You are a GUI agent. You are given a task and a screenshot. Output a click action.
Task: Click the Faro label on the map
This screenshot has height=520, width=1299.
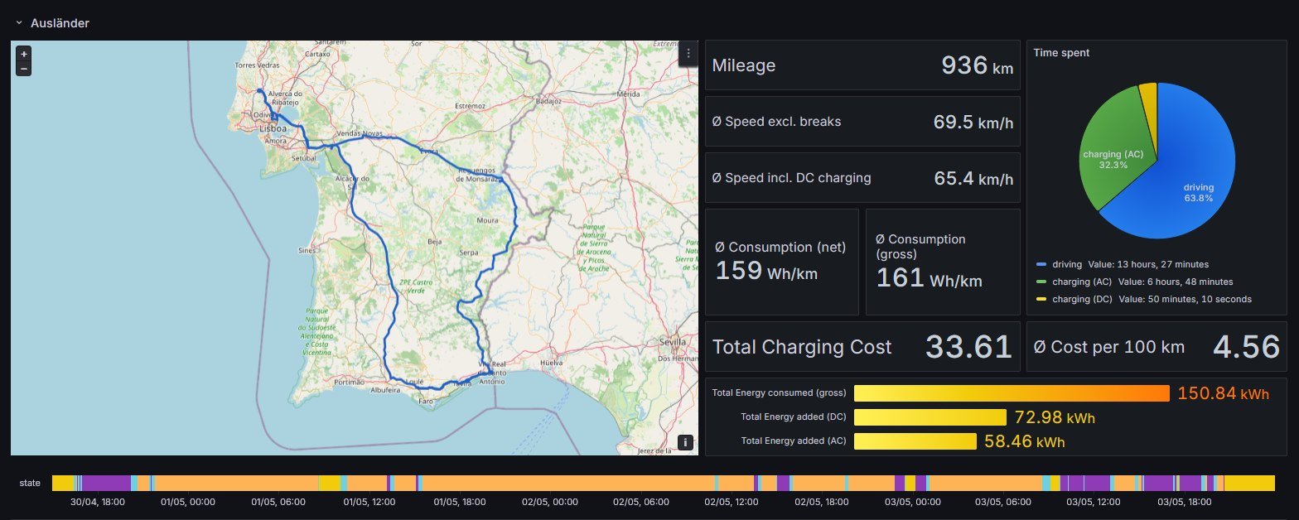[426, 402]
